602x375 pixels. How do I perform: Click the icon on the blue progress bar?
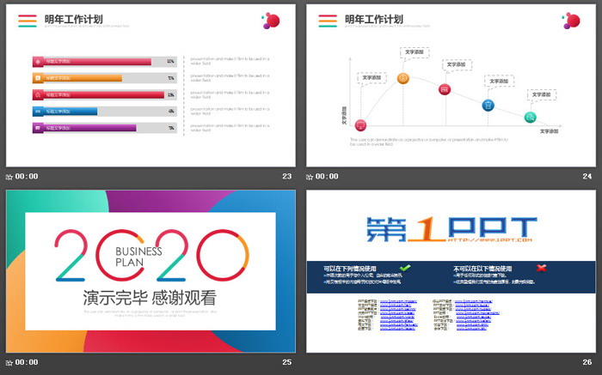38,112
